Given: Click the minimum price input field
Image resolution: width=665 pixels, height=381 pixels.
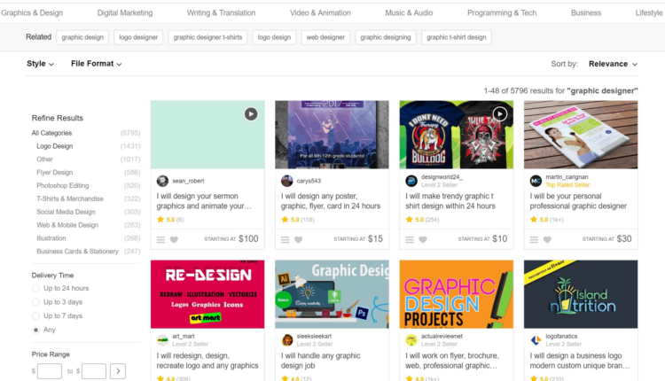Looking at the screenshot, I should click(50, 371).
